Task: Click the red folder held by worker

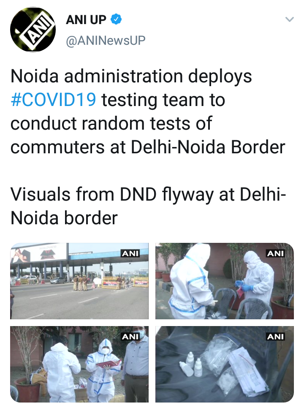Action: 109,363
